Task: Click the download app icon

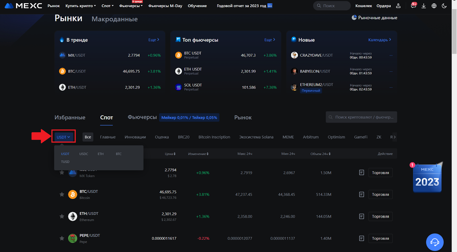Action: coord(424,6)
